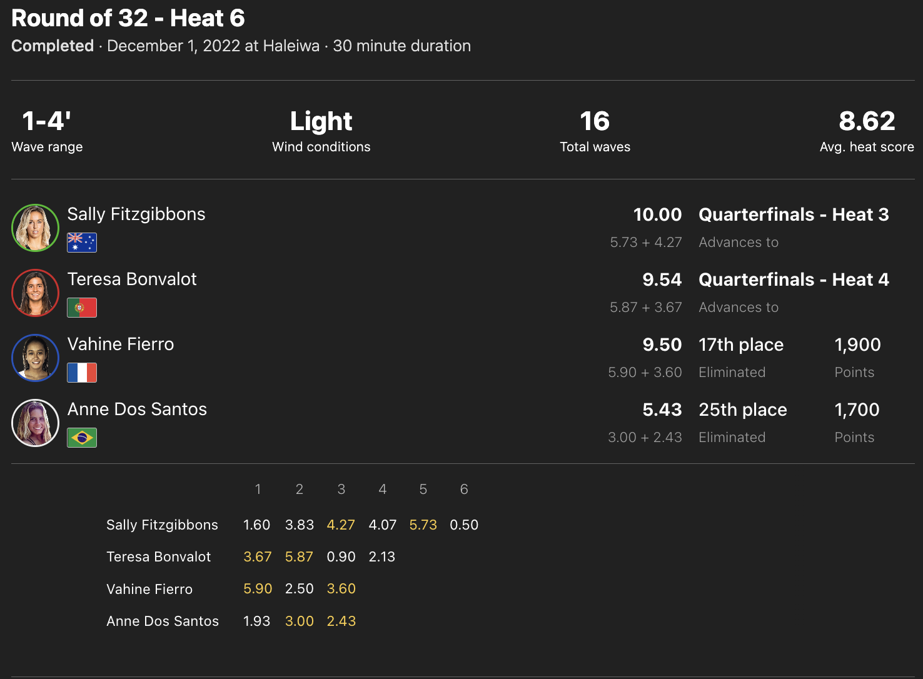Open Quarterfinals - Heat 3 link

(x=794, y=215)
